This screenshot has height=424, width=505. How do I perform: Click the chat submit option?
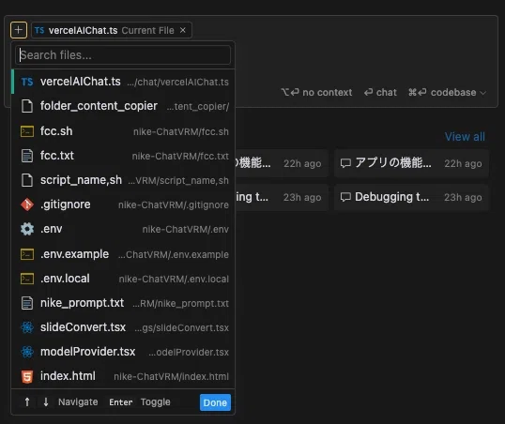coord(380,92)
